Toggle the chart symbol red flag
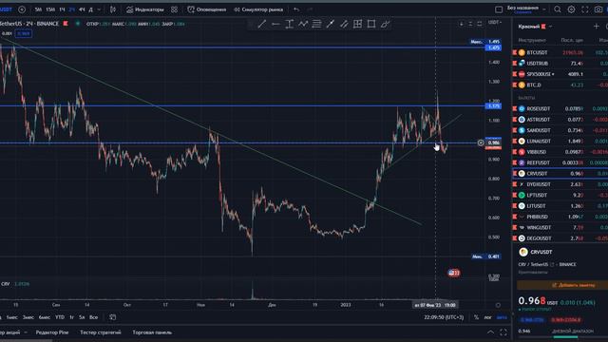 click(66, 24)
